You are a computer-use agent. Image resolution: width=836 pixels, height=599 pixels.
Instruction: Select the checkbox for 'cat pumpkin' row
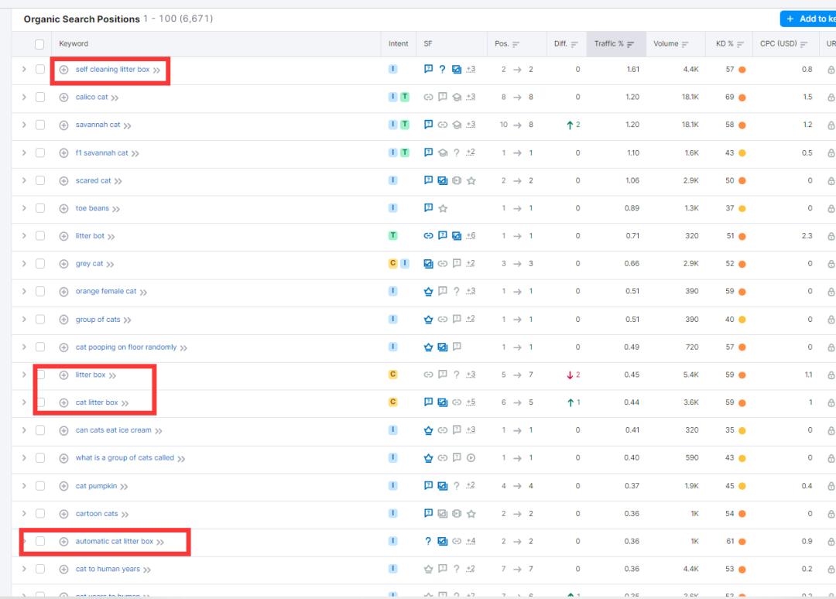click(x=40, y=486)
